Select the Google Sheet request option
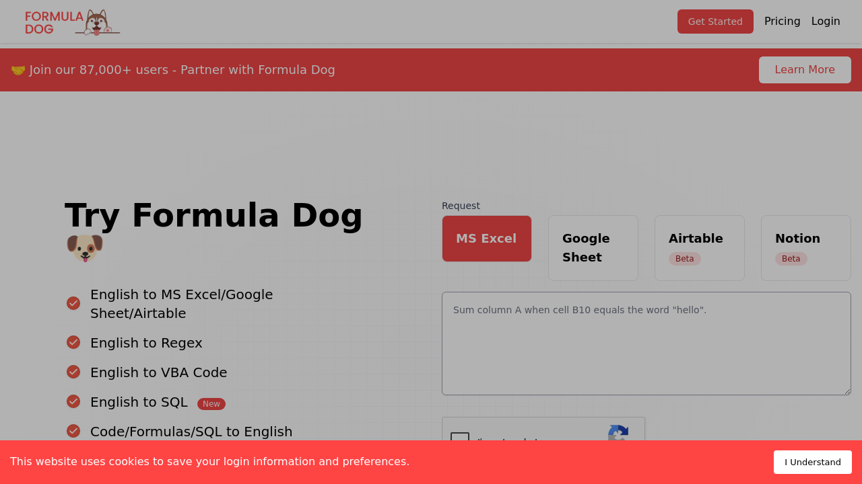The height and width of the screenshot is (484, 862). point(593,248)
